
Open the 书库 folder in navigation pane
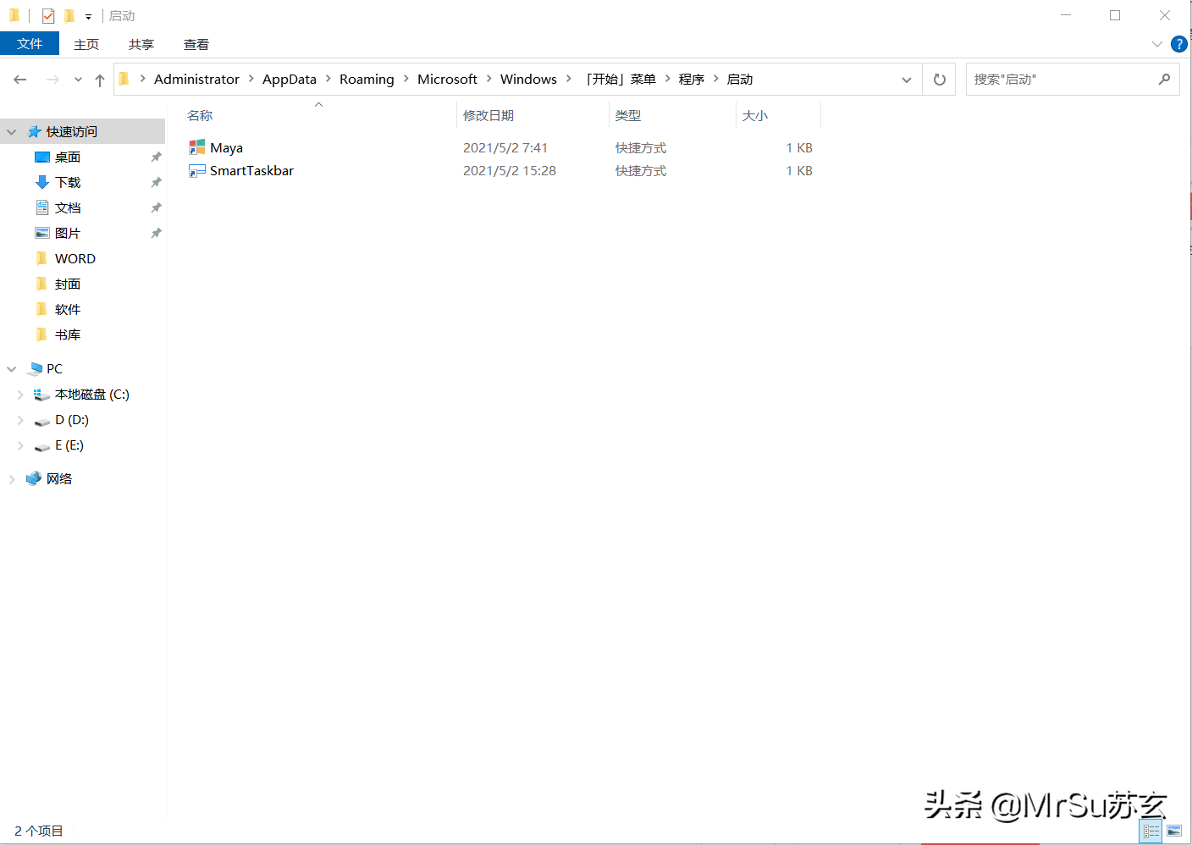pos(68,334)
